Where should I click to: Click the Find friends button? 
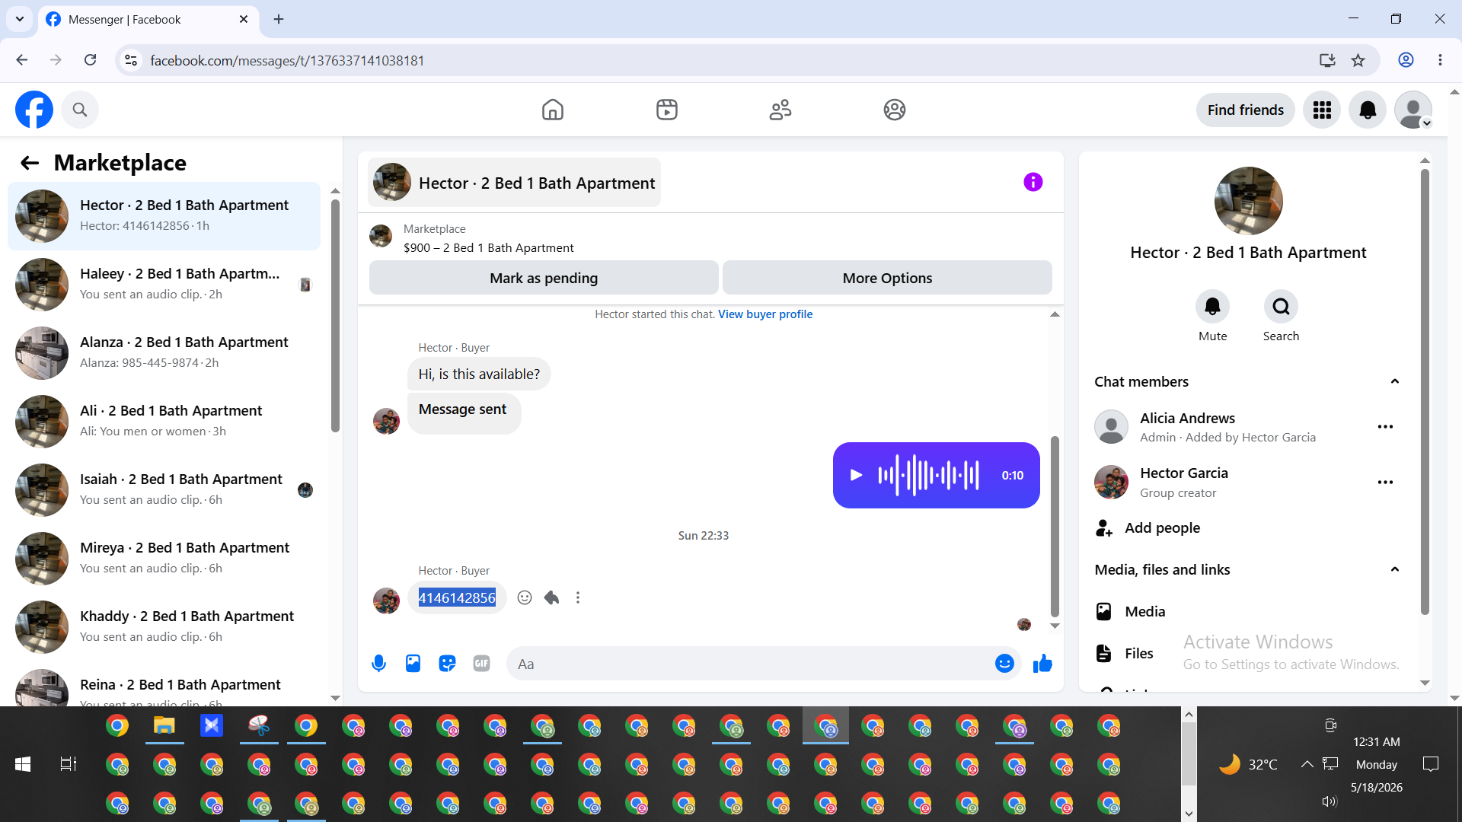point(1246,110)
